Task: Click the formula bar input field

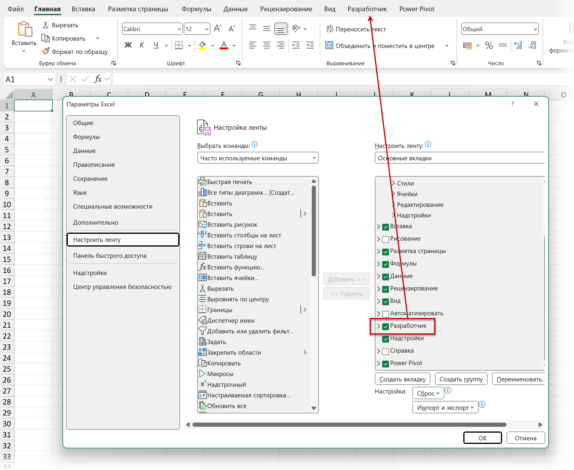Action: point(326,79)
